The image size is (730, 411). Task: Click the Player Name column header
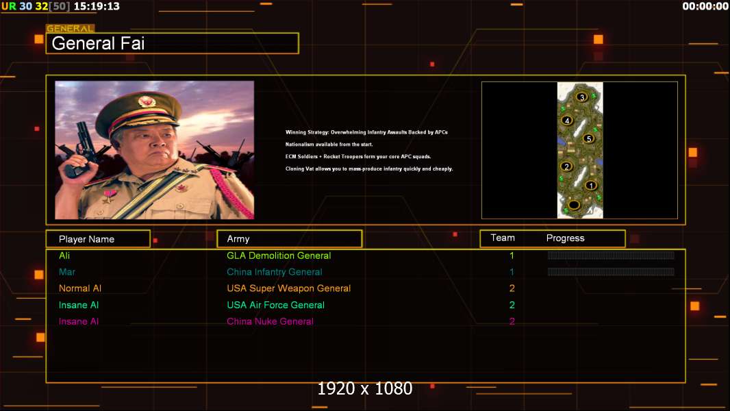pyautogui.click(x=98, y=239)
